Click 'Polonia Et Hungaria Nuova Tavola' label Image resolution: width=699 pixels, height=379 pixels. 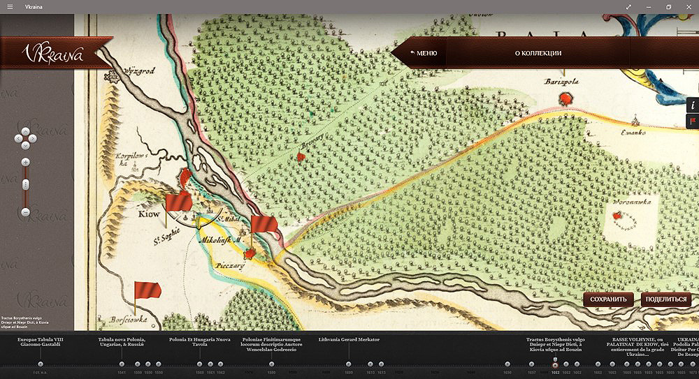pyautogui.click(x=200, y=342)
